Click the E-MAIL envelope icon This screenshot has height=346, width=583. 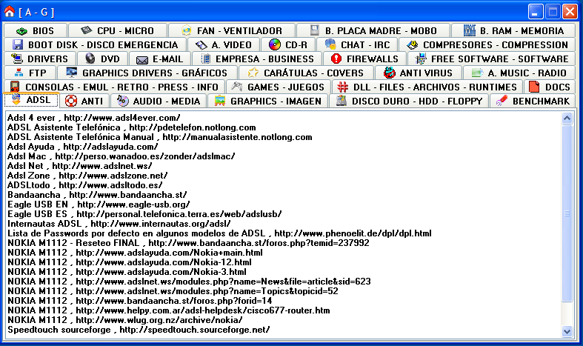[x=142, y=59]
